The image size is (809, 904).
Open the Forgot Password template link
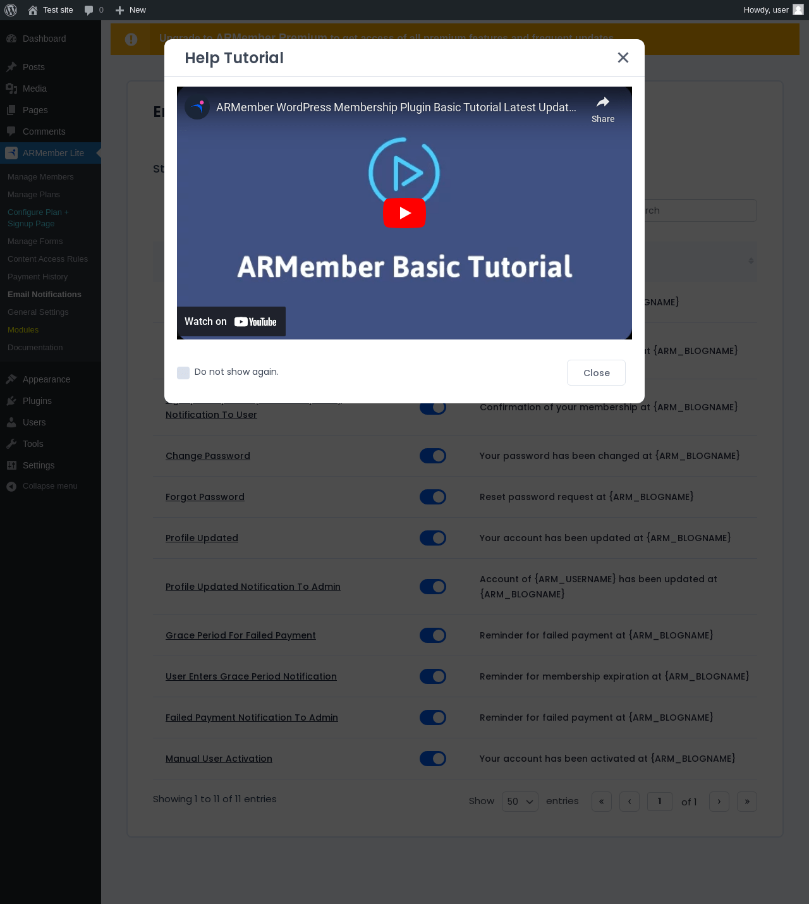(x=205, y=497)
